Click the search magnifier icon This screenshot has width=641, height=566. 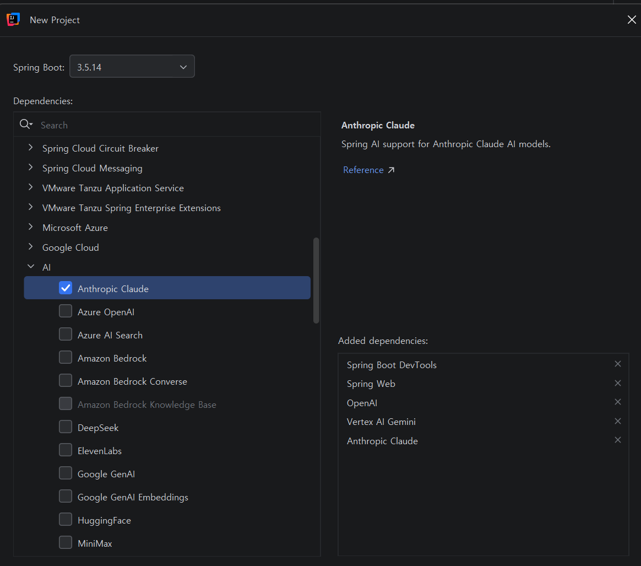point(26,124)
